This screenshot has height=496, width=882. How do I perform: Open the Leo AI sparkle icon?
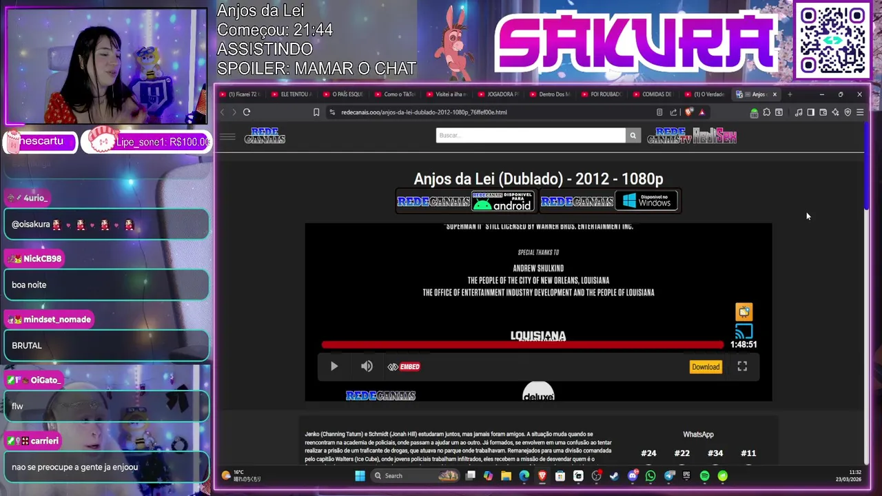point(835,112)
